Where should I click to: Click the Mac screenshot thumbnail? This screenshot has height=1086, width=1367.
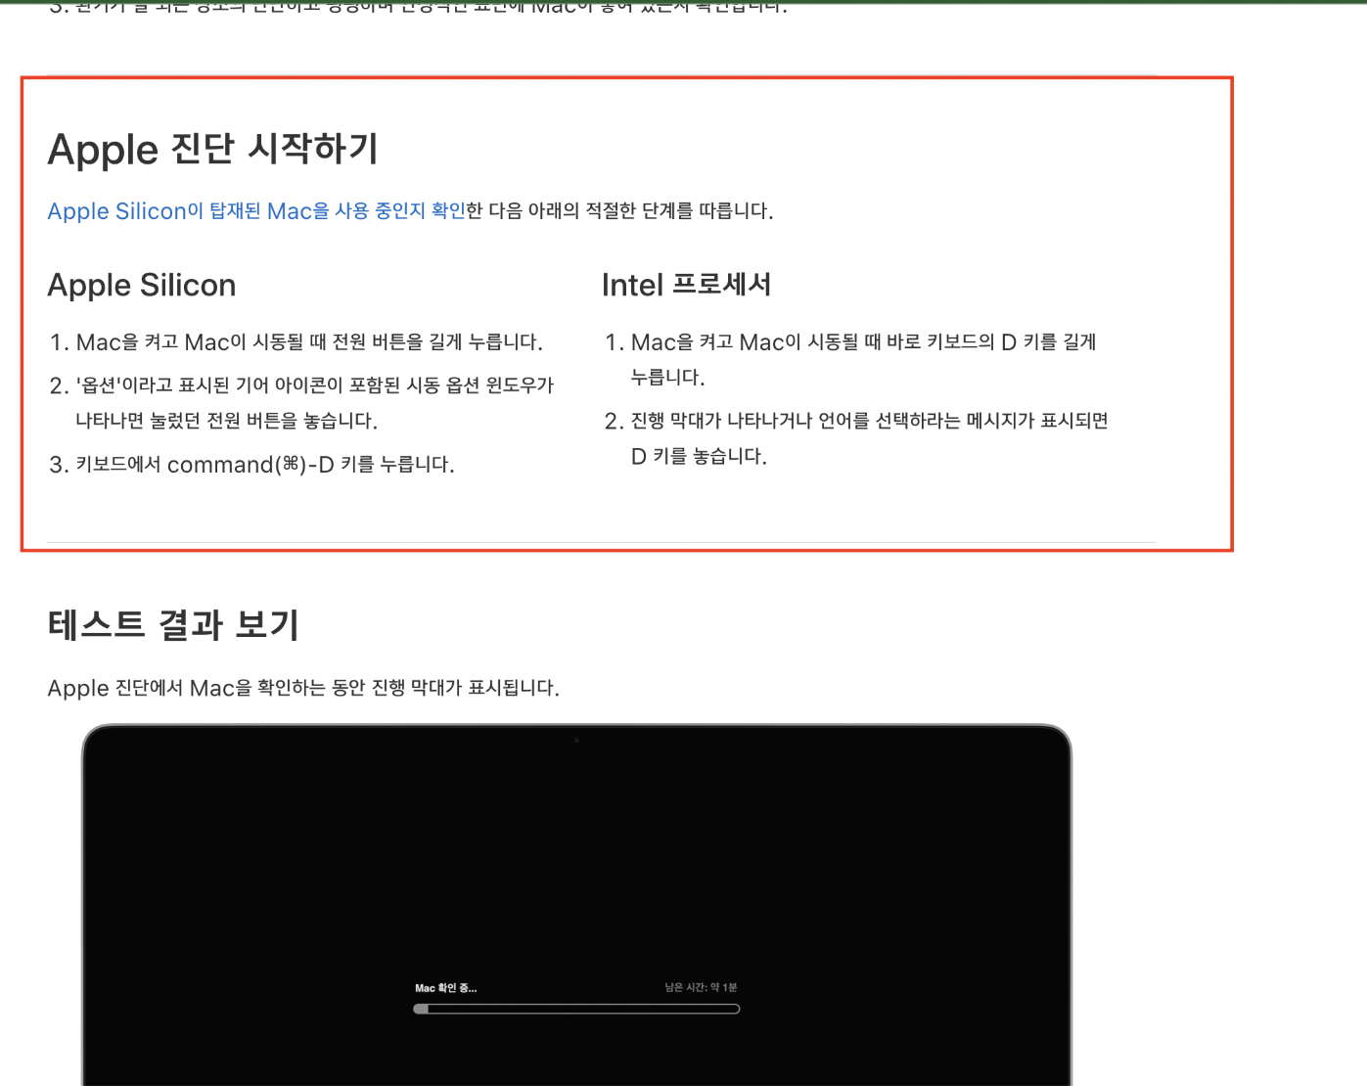tap(576, 905)
